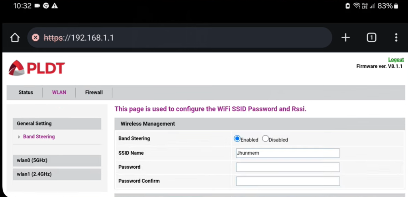The image size is (408, 197).
Task: Select the Disabled radio for Band Steering
Action: [265, 139]
